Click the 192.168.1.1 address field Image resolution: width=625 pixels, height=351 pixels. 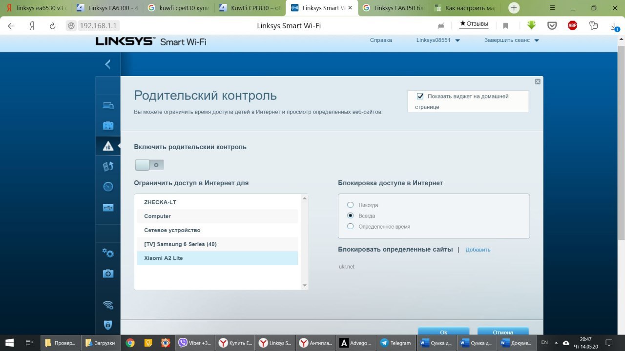click(x=99, y=26)
